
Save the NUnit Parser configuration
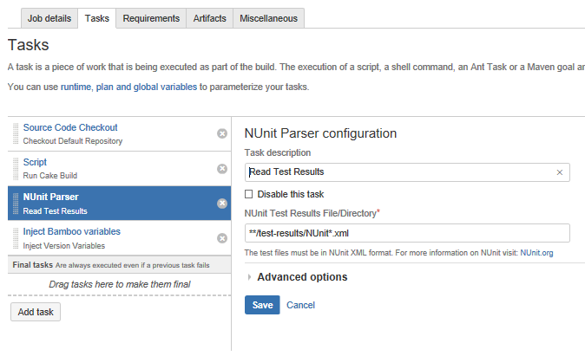coord(262,305)
